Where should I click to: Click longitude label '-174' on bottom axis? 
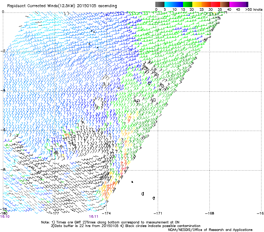pyautogui.click(x=107, y=213)
